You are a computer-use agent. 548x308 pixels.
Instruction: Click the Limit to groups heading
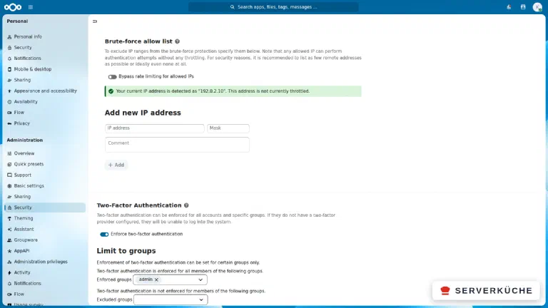[126, 251]
